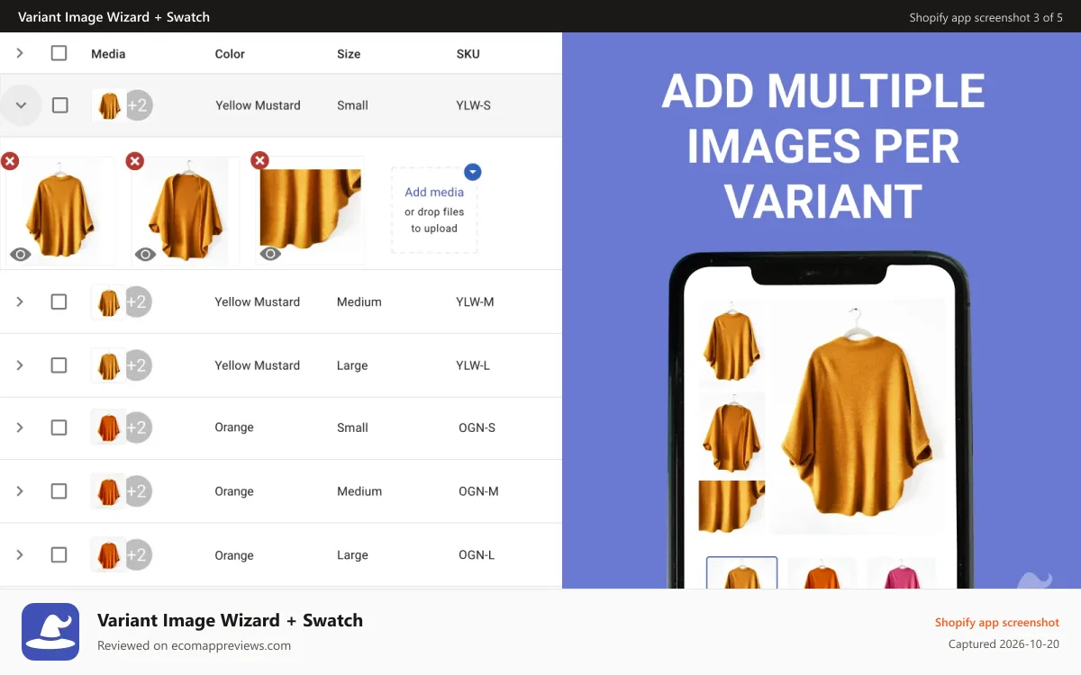
Task: Select the large front-view sweater image
Action: point(60,211)
